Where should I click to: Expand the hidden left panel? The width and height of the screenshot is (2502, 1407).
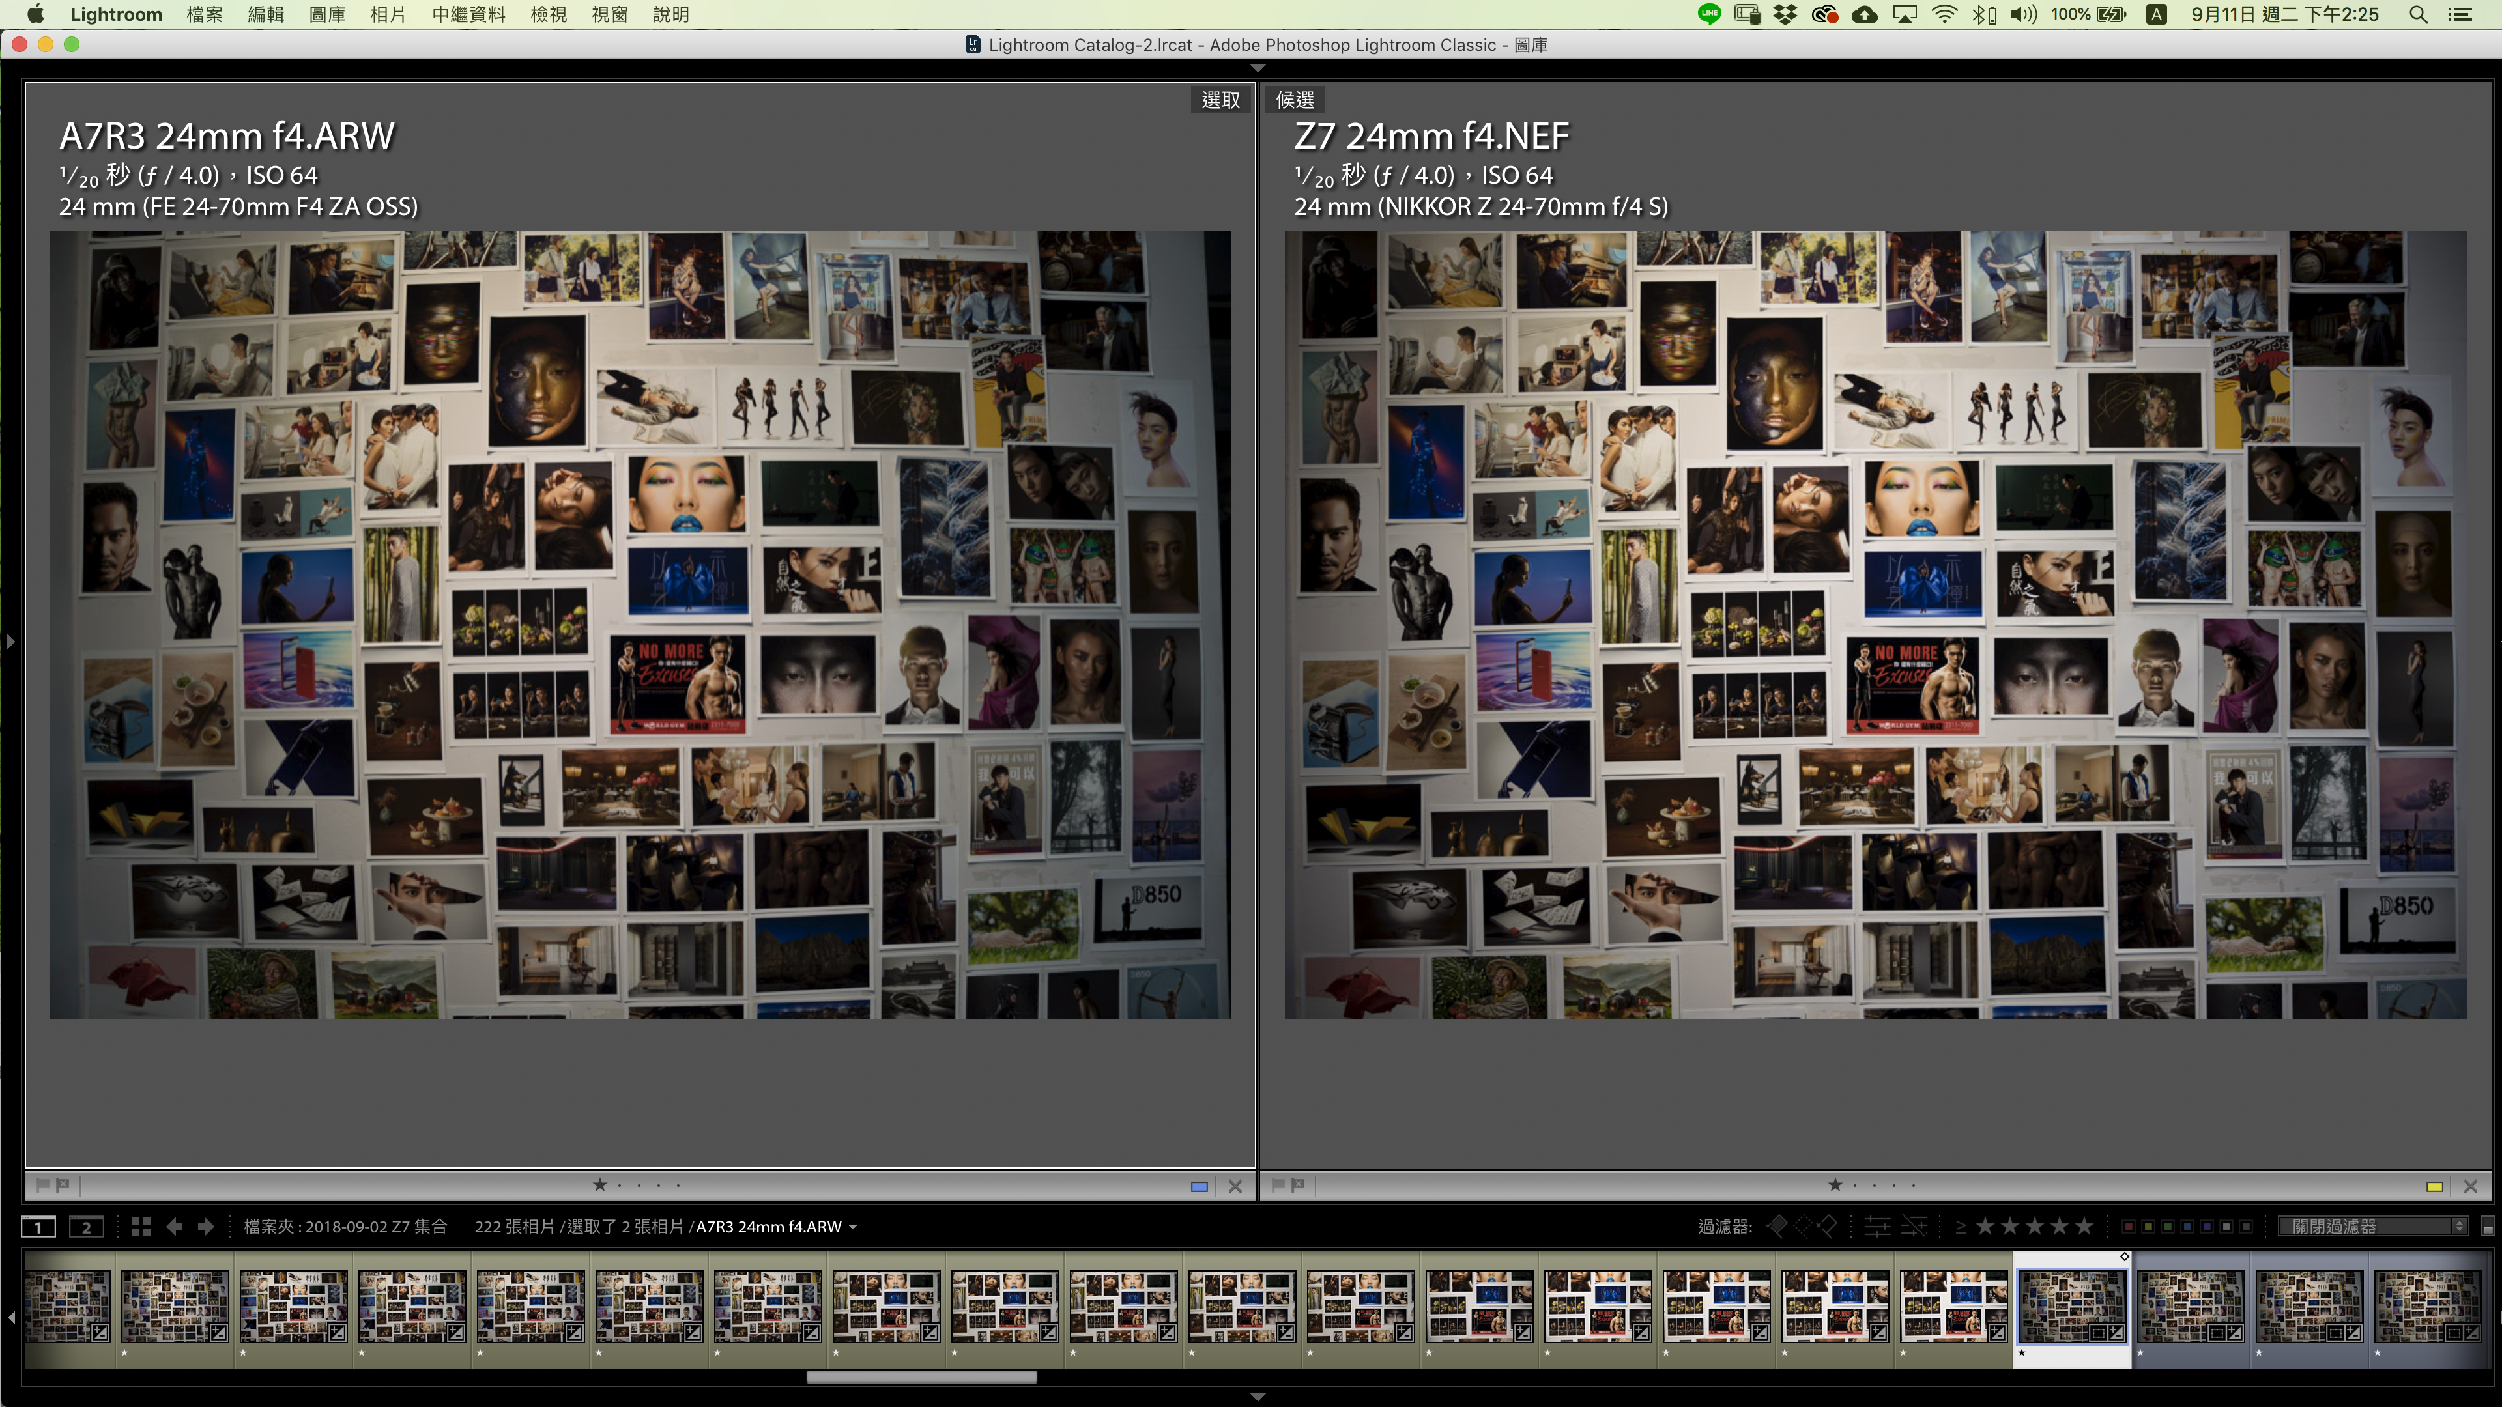[10, 641]
